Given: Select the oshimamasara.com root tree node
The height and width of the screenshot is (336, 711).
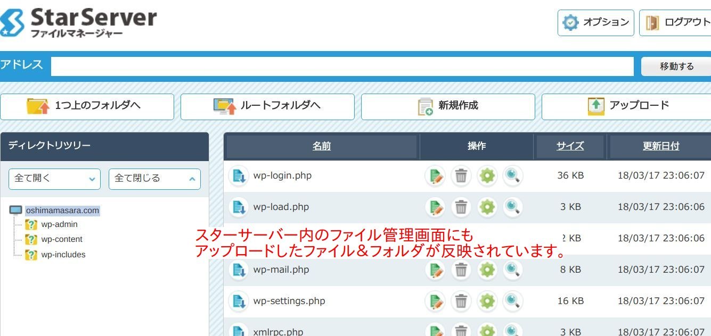Looking at the screenshot, I should tap(62, 211).
